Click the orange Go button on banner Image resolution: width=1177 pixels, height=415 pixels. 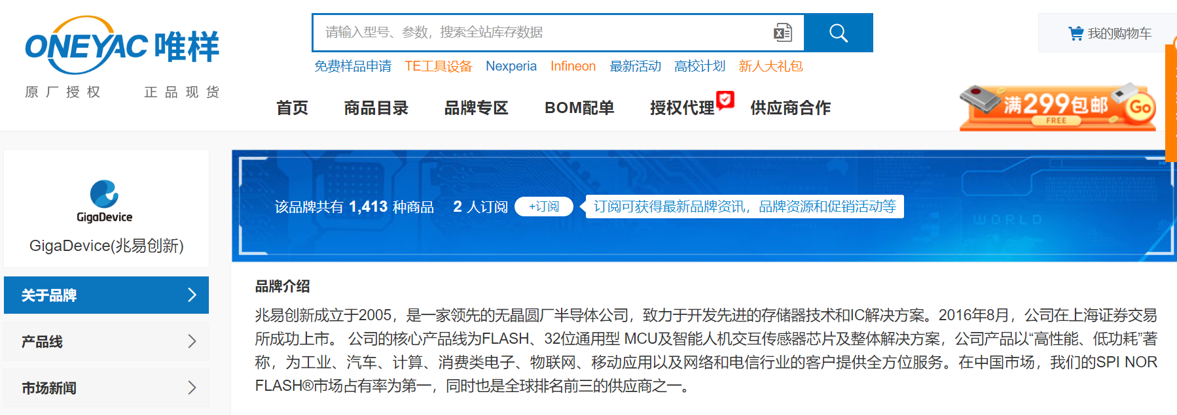pyautogui.click(x=1140, y=107)
